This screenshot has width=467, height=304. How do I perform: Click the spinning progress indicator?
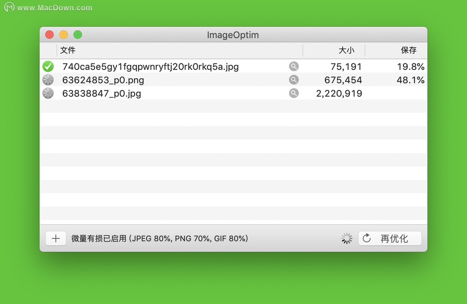[346, 238]
